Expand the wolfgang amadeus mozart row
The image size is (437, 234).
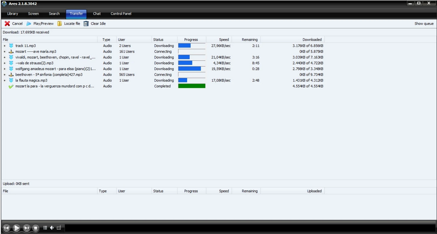point(5,69)
